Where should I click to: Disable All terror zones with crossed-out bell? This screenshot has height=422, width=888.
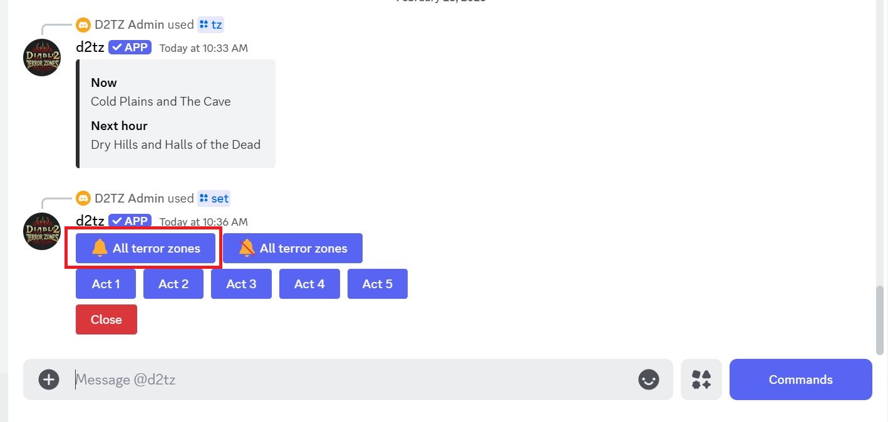coord(292,249)
